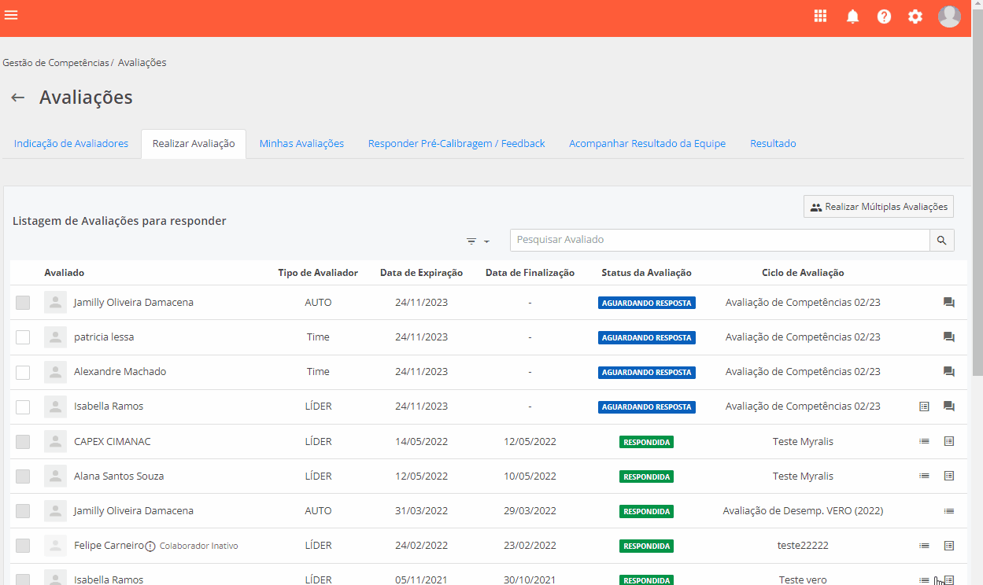Open the settings gear

(915, 17)
